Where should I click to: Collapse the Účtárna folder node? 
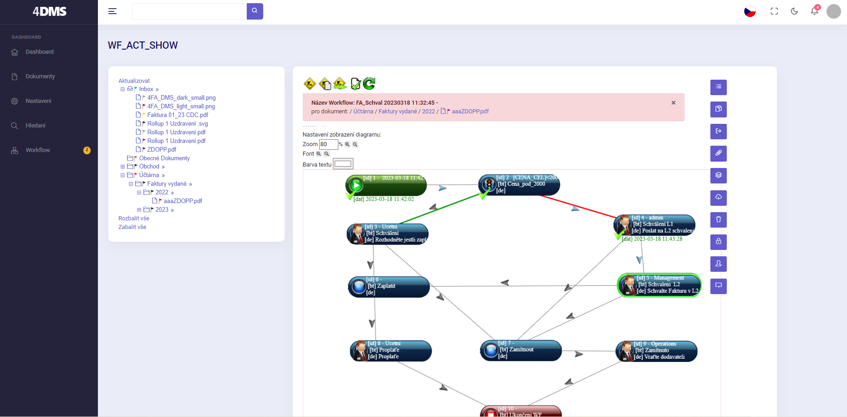pos(122,175)
